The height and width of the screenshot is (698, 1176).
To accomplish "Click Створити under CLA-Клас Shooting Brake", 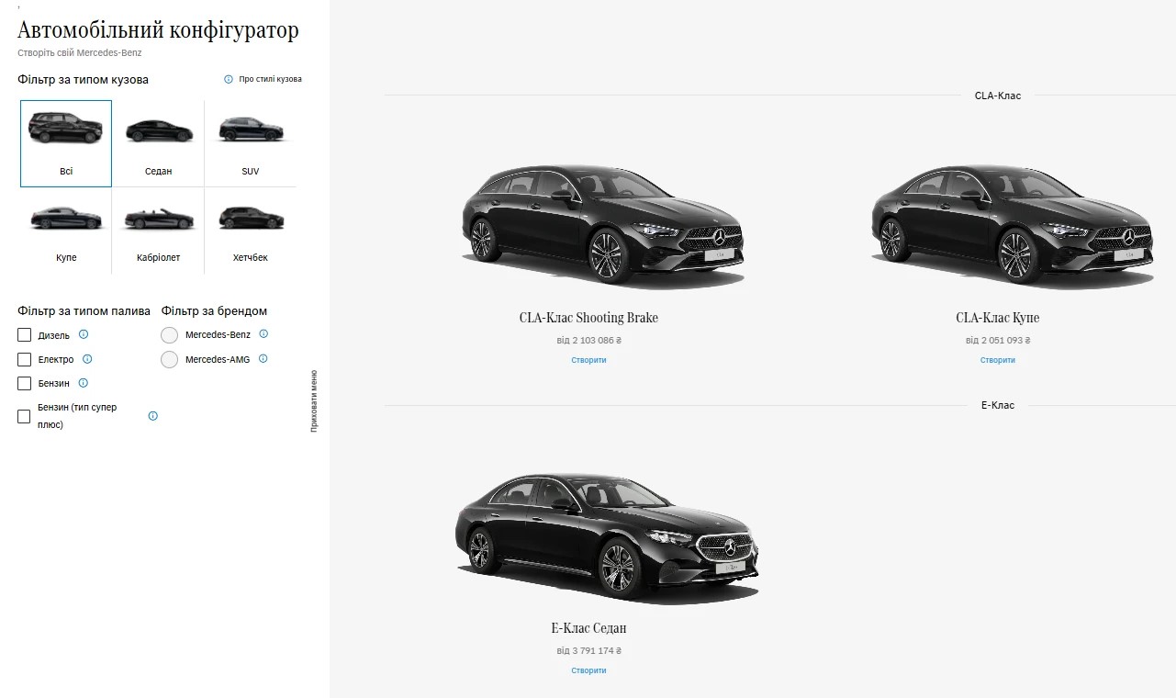I will click(588, 359).
